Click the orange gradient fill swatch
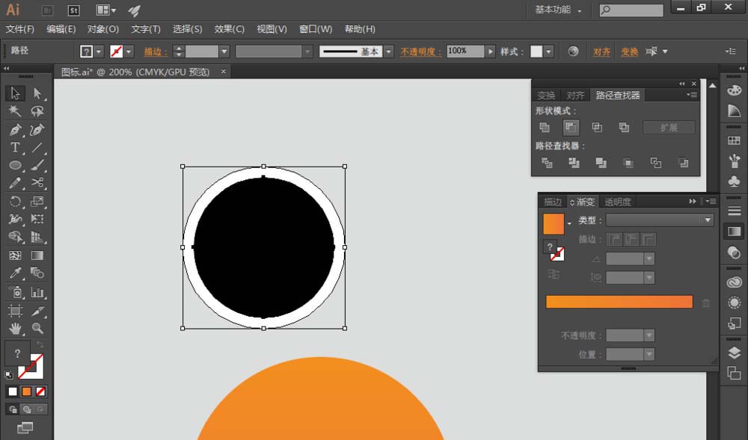The width and height of the screenshot is (748, 440). (554, 224)
